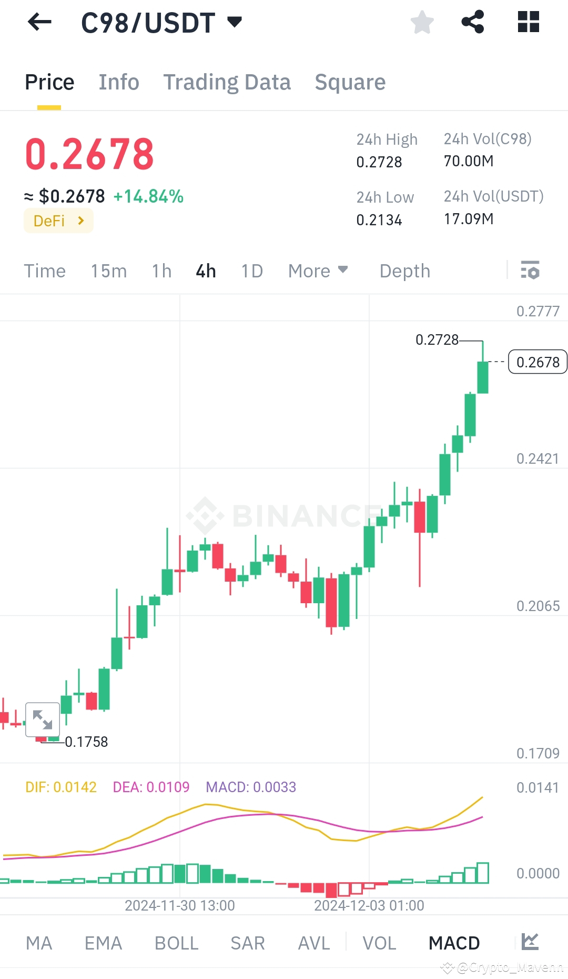The width and height of the screenshot is (568, 979).
Task: Add C98/USDT to favorites via star icon
Action: (421, 22)
